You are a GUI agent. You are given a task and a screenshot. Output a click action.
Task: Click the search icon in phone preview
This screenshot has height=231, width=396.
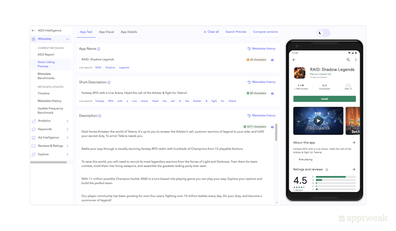pyautogui.click(x=349, y=60)
